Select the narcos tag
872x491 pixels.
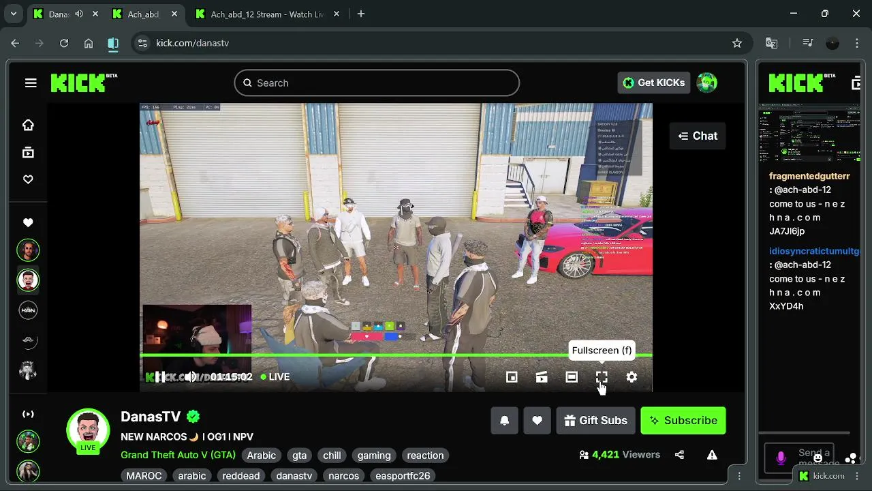point(344,476)
